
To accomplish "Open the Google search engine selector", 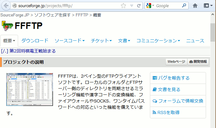I will point(150,6).
